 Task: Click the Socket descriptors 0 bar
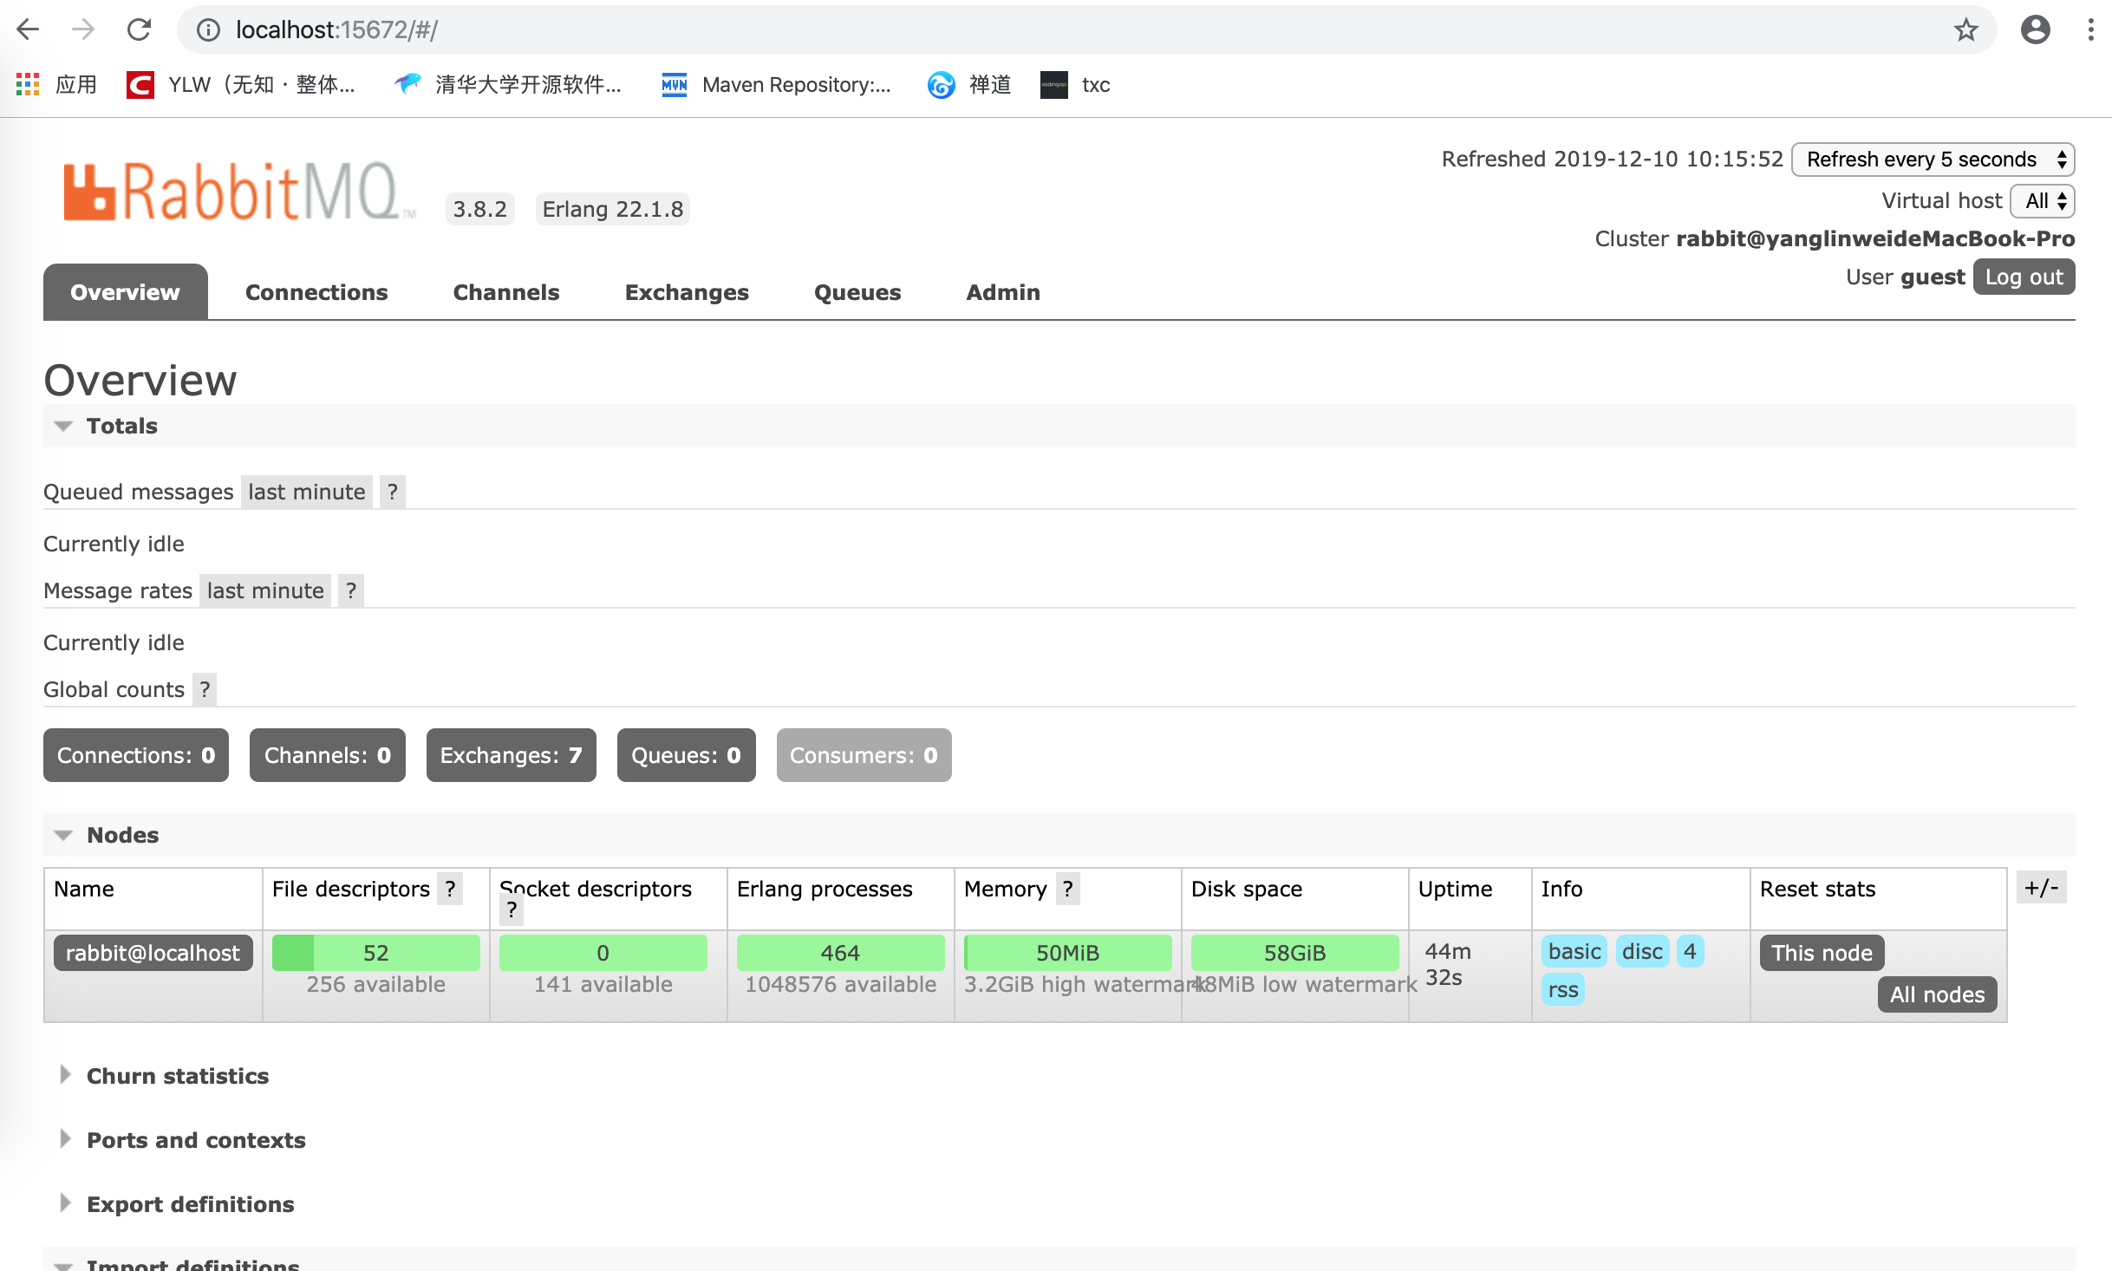click(603, 953)
